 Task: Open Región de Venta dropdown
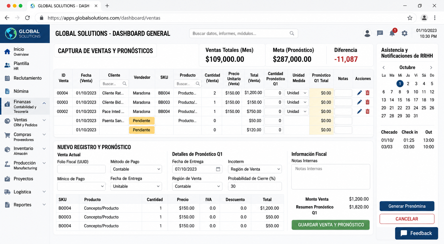197,186
